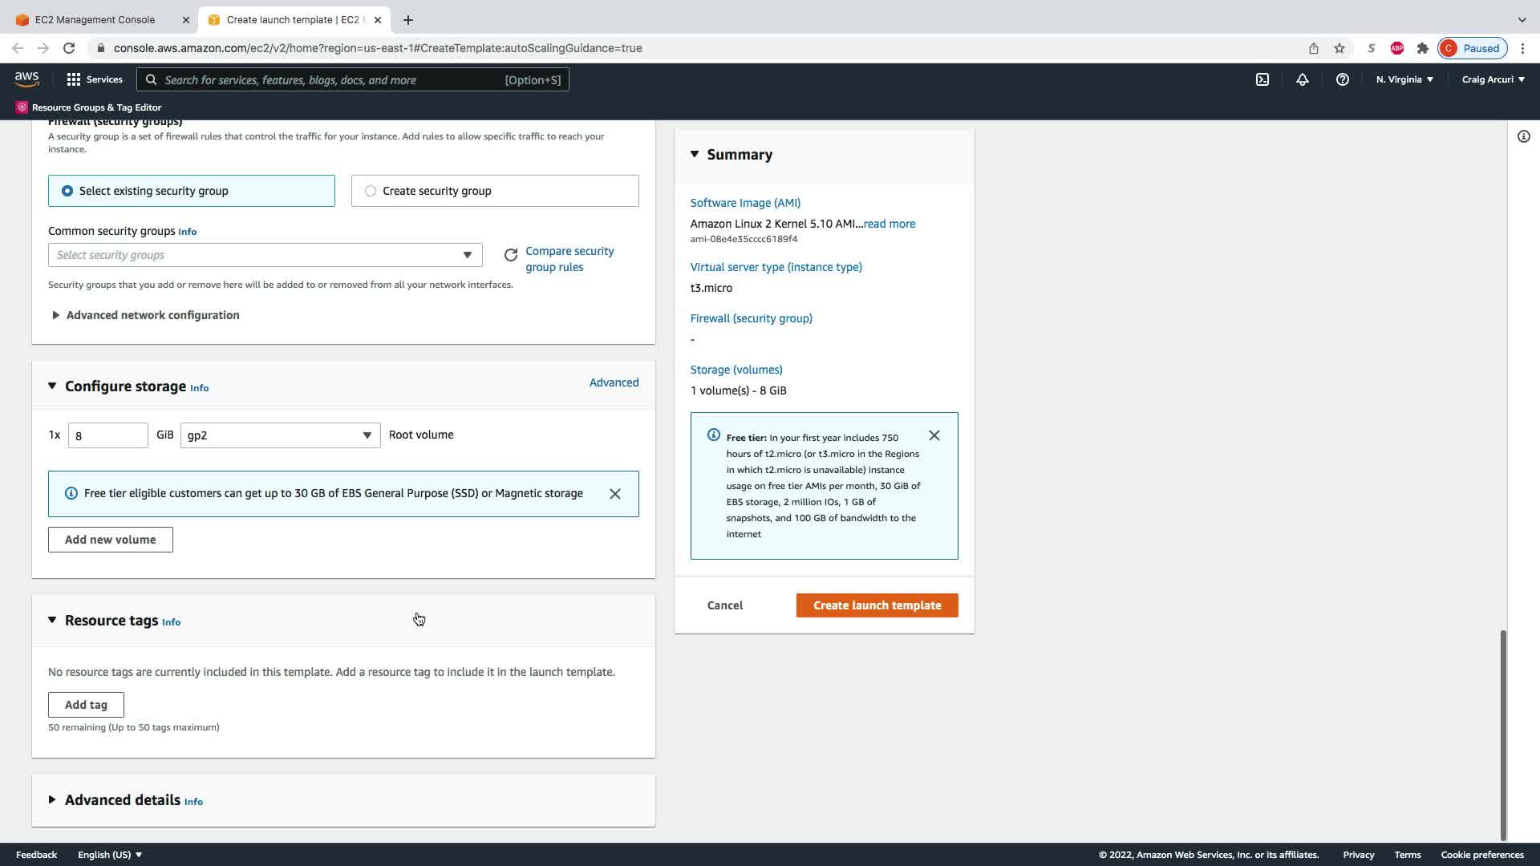Expand the Advanced details section
Image resolution: width=1540 pixels, height=866 pixels.
(x=122, y=800)
